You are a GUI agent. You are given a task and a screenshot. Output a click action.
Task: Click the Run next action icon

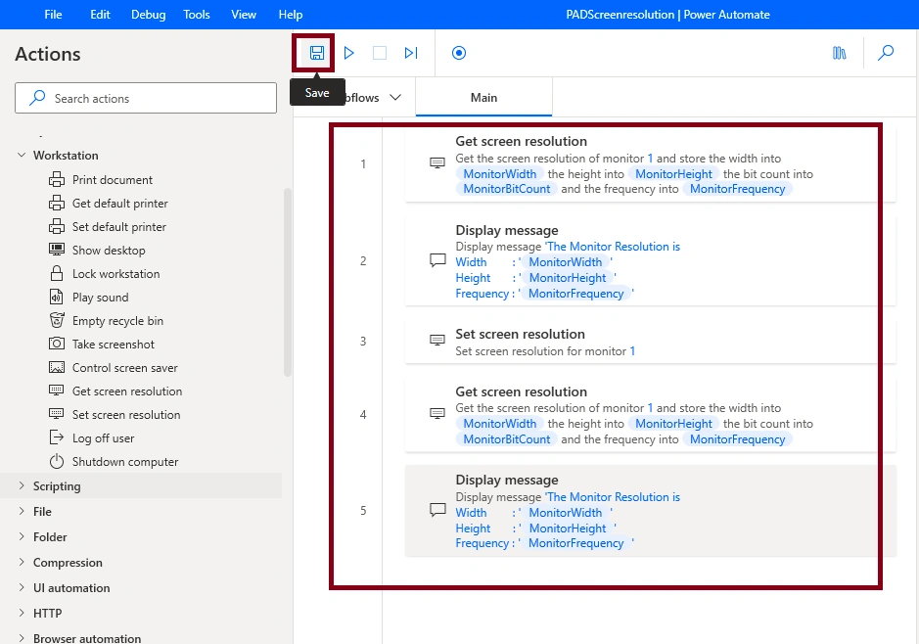(411, 53)
